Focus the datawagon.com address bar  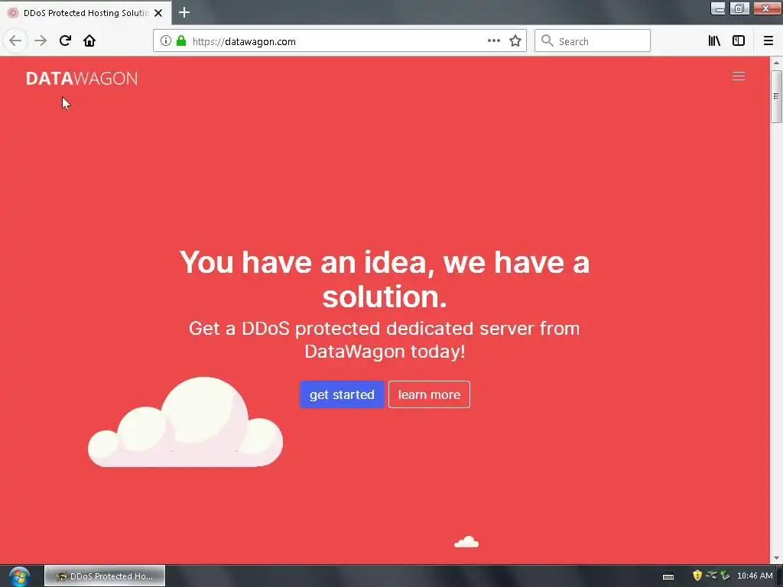point(340,41)
